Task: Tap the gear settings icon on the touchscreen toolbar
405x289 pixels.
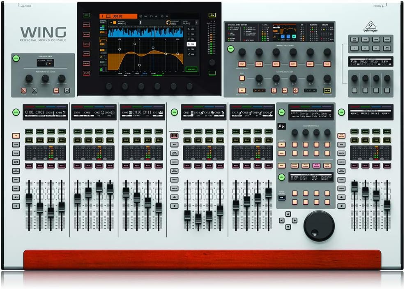Action: click(x=162, y=16)
